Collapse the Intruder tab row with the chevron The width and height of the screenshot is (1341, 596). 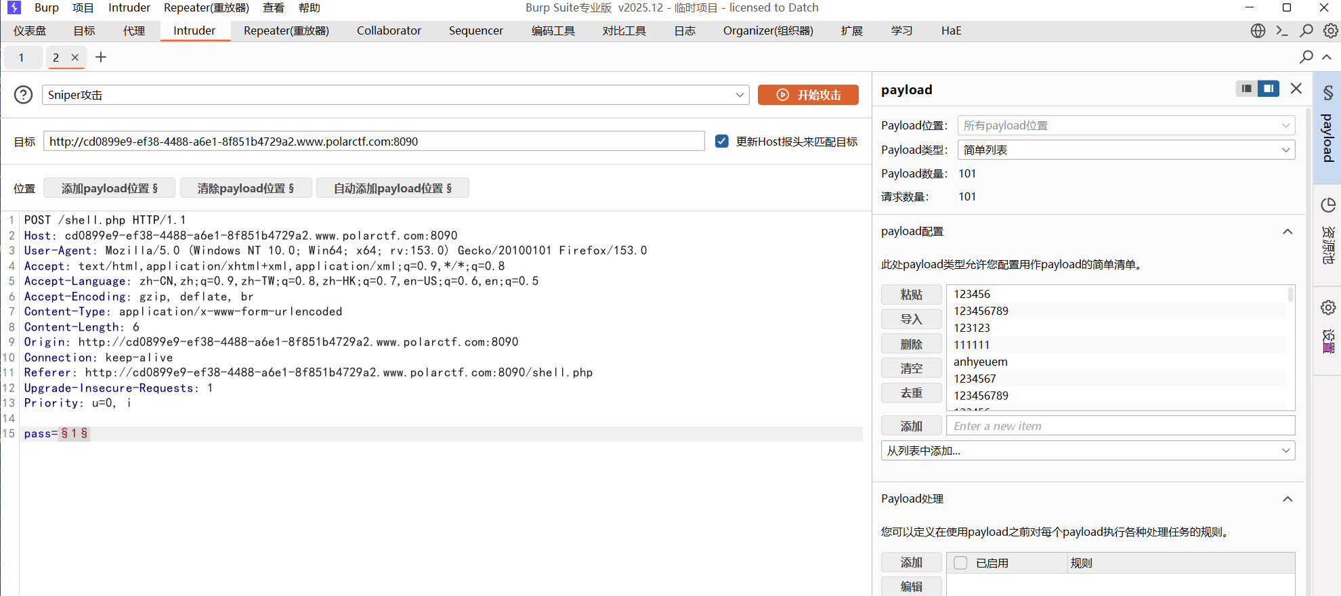(1327, 57)
